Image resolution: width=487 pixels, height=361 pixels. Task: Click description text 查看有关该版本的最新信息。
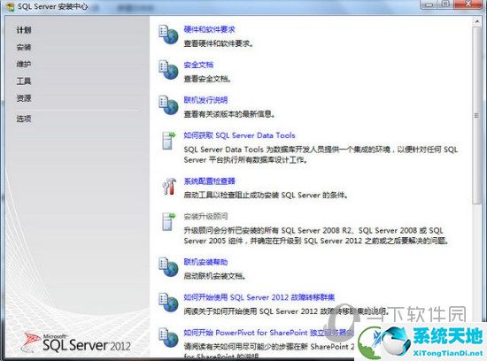[229, 114]
